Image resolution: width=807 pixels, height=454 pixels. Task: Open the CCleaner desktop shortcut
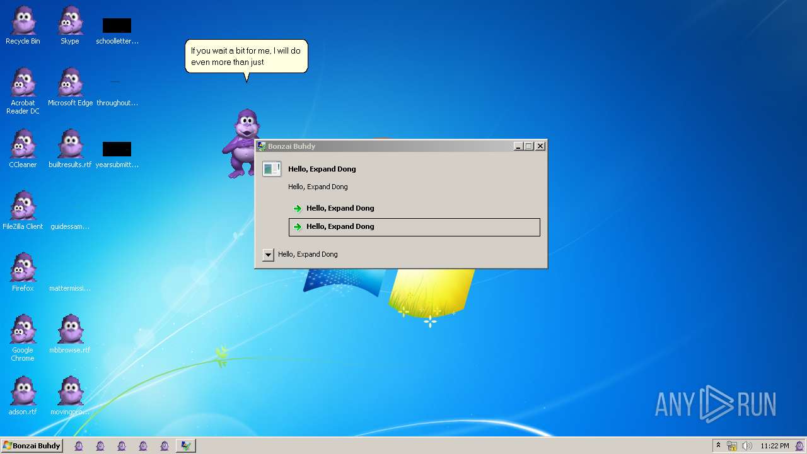pos(23,149)
